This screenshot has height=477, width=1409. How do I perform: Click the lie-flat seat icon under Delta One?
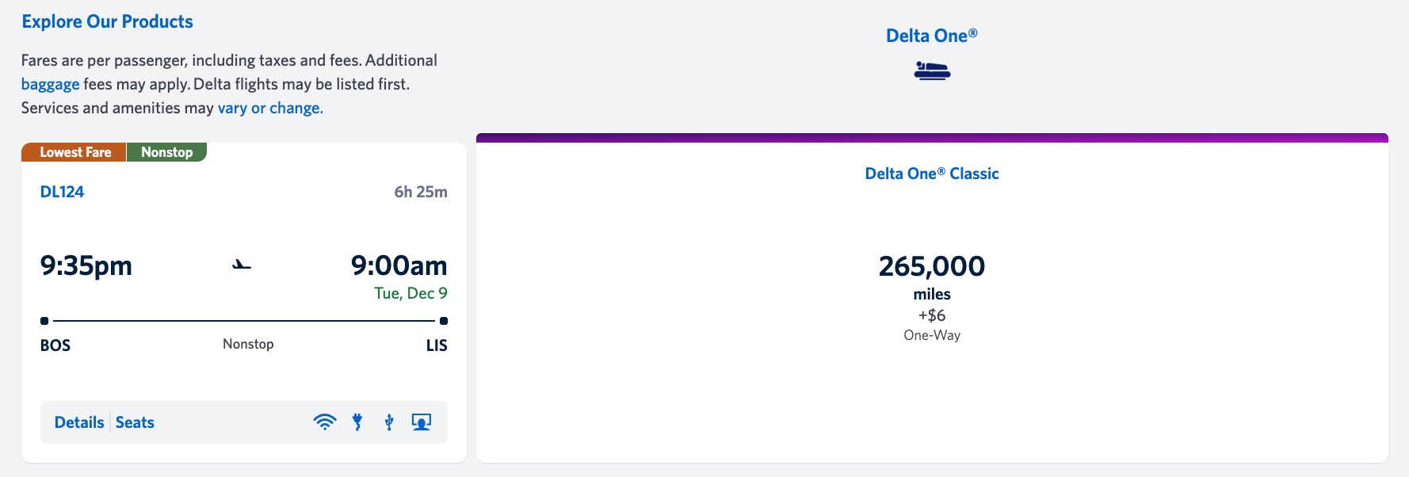coord(932,71)
